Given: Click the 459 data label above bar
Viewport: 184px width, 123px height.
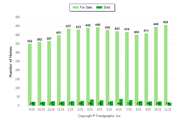Looking at the screenshot, I should pos(166,22).
